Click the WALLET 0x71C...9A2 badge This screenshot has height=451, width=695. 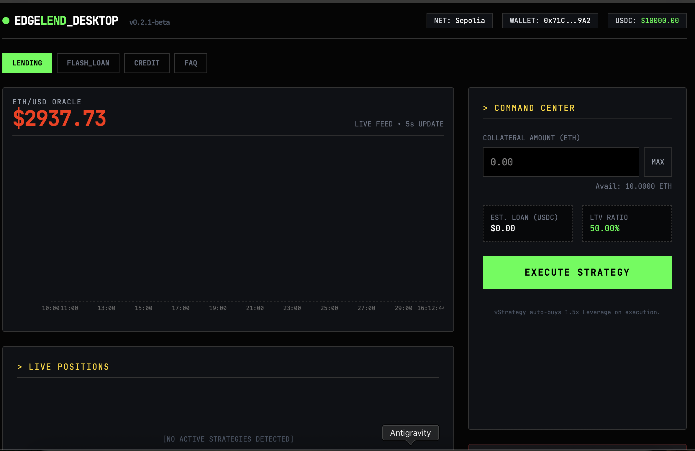coord(550,21)
